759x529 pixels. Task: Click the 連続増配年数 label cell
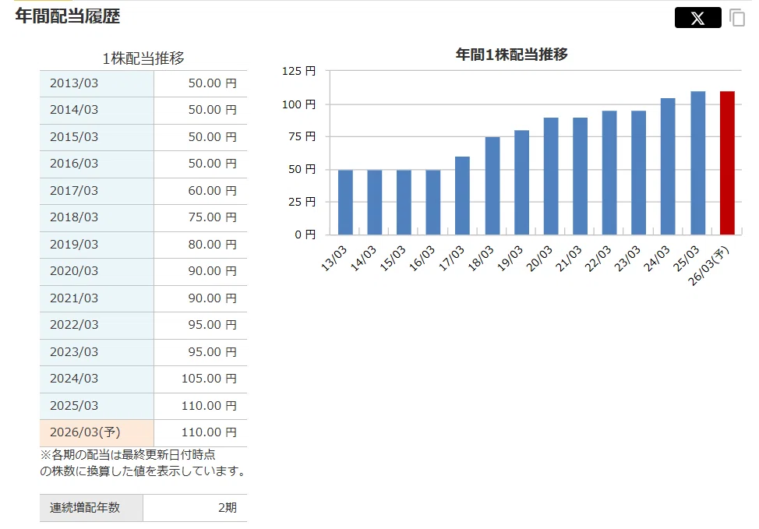(x=91, y=508)
